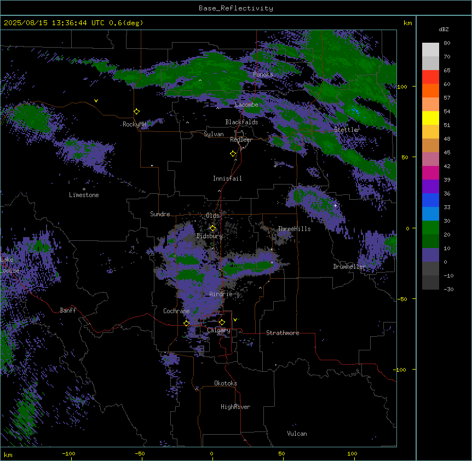Click the Vulcan label
The width and height of the screenshot is (472, 461).
pyautogui.click(x=297, y=434)
